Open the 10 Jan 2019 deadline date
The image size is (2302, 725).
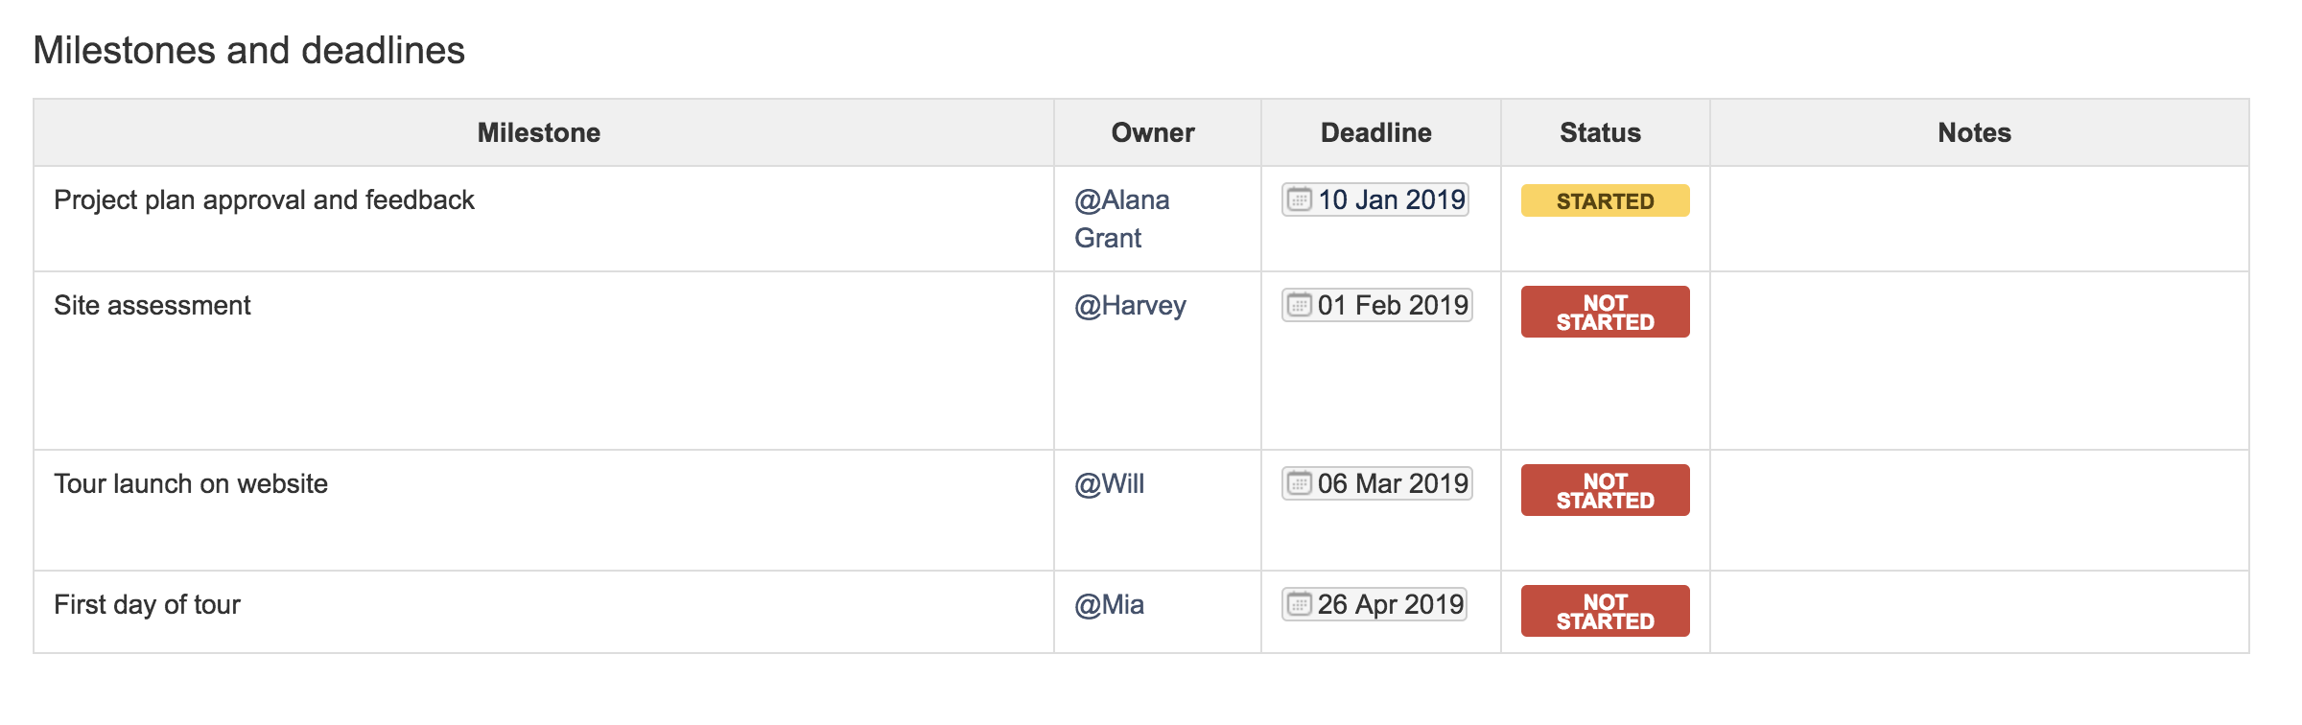(x=1375, y=199)
